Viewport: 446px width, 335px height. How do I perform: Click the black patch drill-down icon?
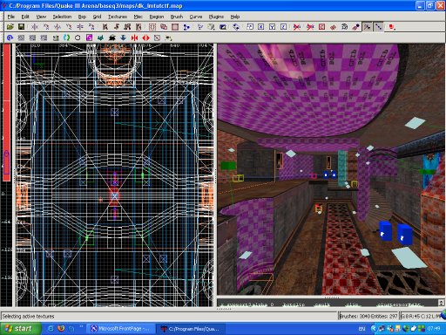pos(344,27)
